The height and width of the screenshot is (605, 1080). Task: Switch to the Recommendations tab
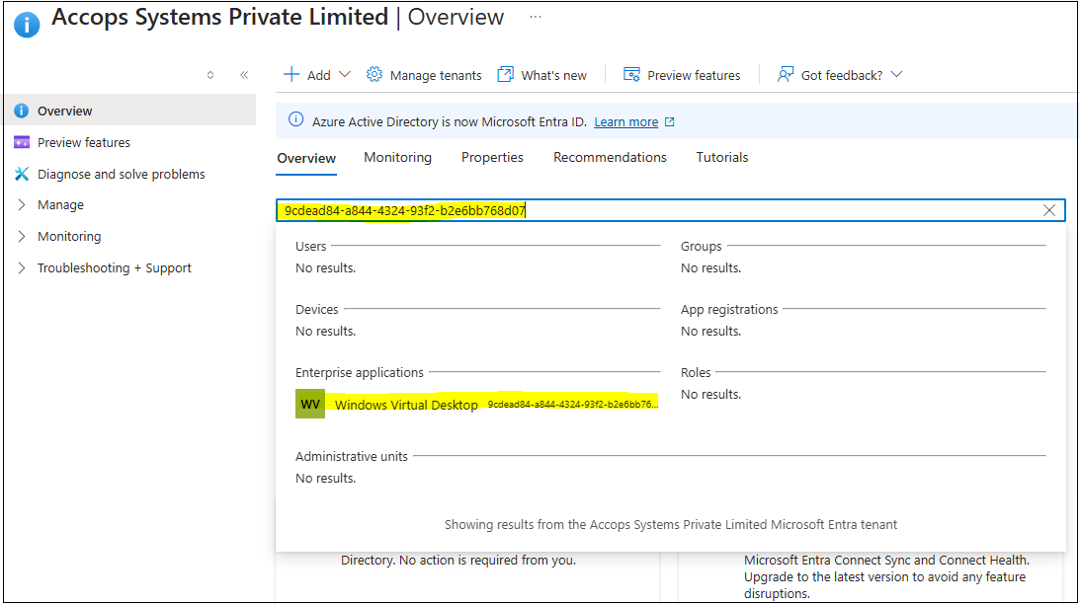click(610, 158)
